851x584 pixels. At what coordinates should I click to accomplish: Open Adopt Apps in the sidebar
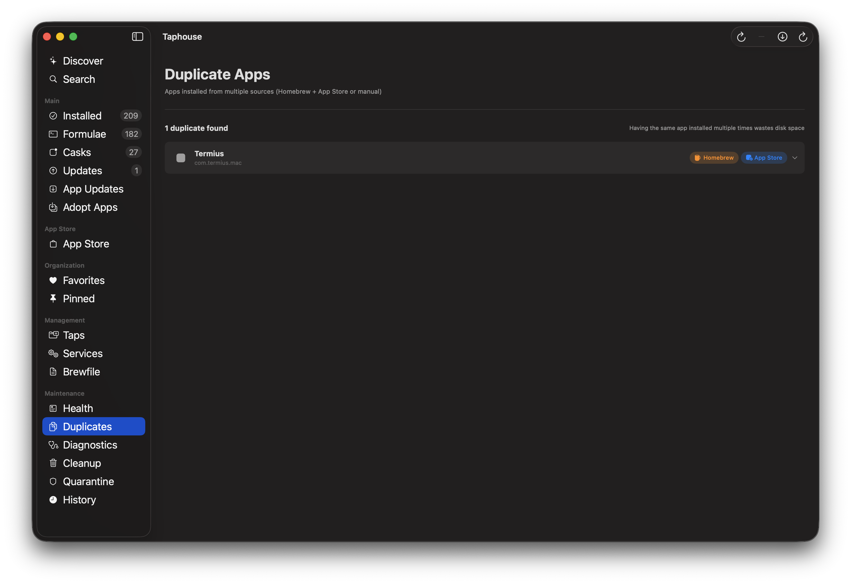[x=90, y=207]
